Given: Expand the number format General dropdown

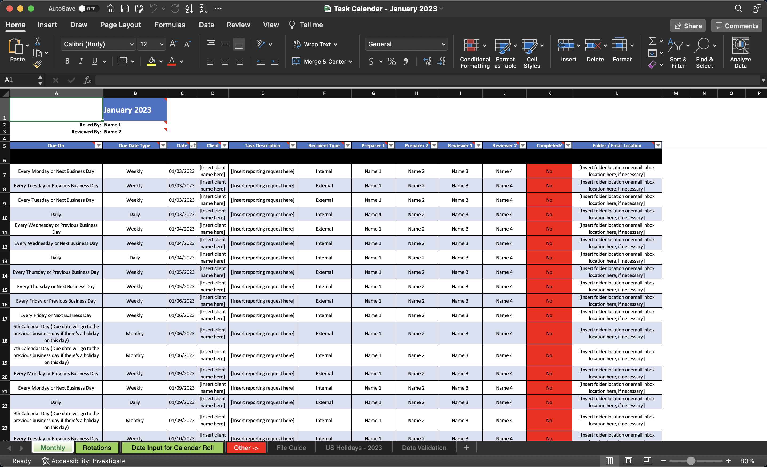Looking at the screenshot, I should 444,44.
